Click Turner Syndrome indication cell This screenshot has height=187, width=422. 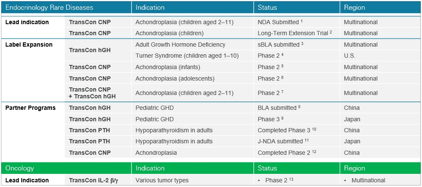[x=187, y=56]
